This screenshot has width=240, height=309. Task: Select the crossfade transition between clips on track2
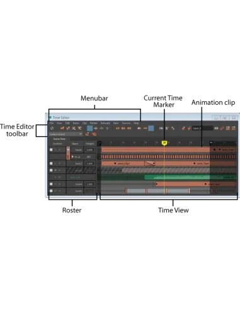point(150,163)
